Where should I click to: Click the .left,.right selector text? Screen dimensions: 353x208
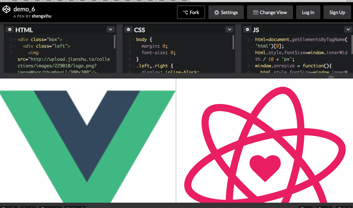pos(152,66)
